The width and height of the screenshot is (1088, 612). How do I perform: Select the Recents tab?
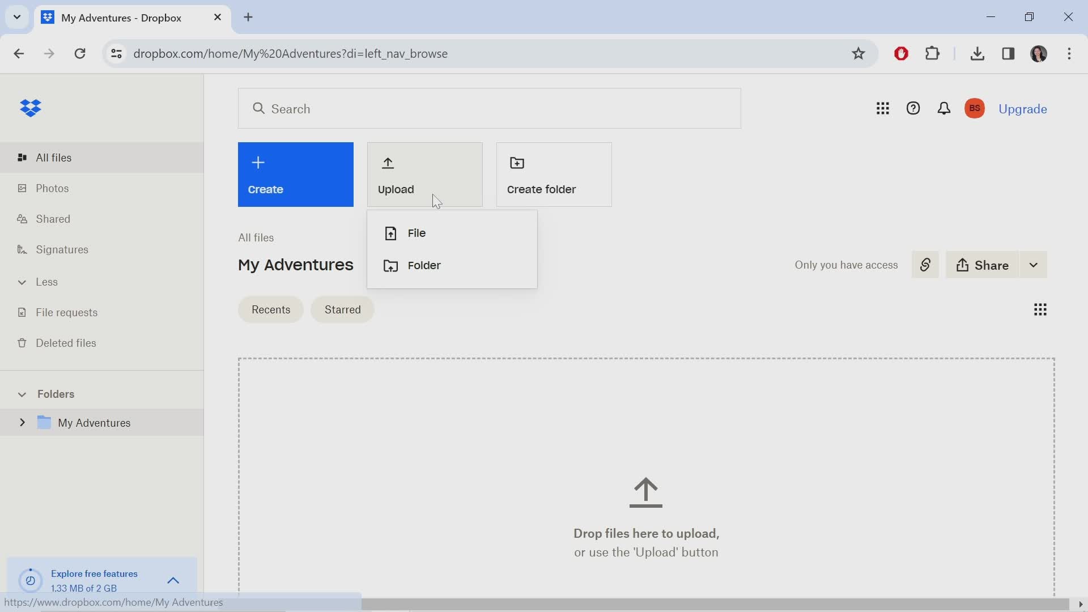point(270,309)
